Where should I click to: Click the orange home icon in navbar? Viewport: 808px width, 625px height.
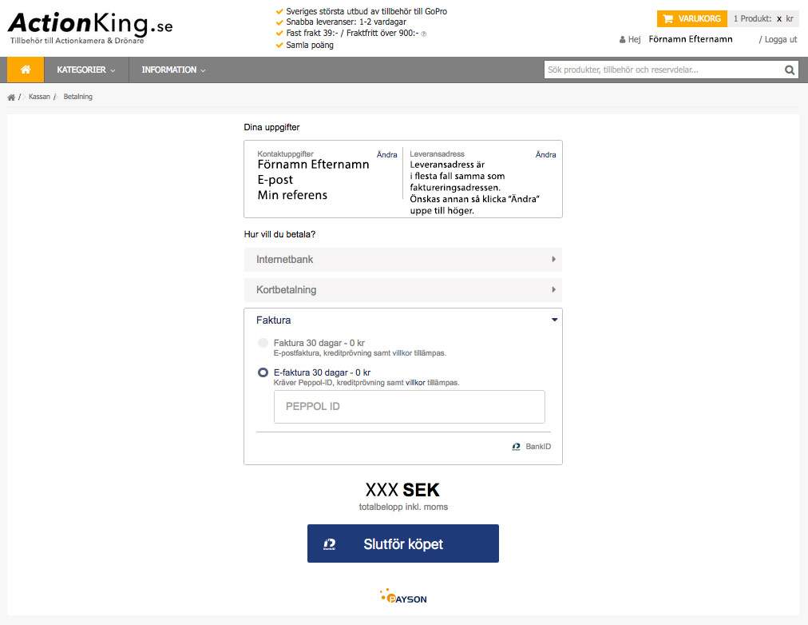point(26,70)
